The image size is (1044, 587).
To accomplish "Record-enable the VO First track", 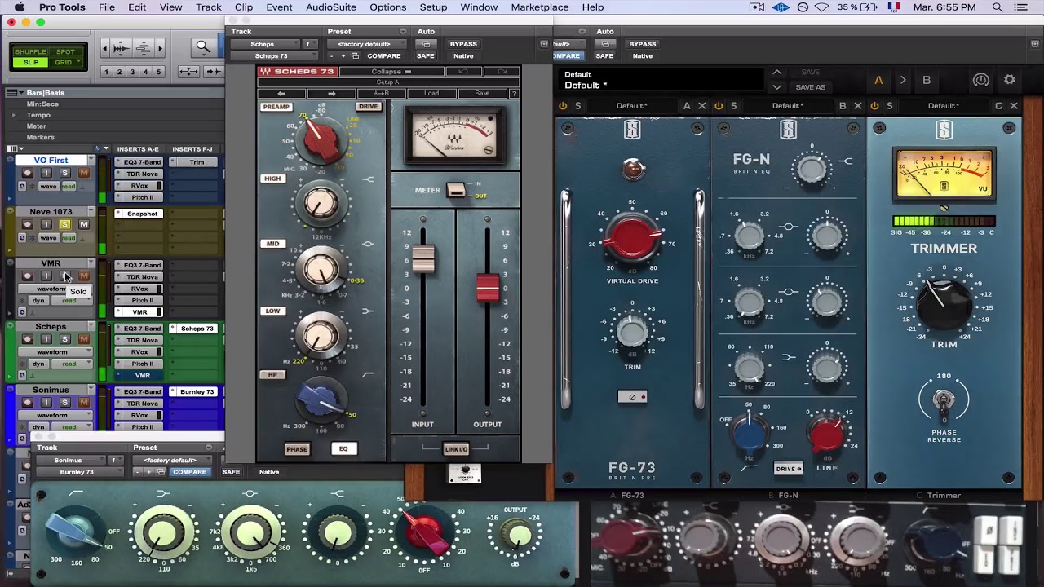I will (27, 173).
